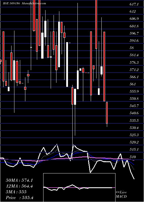Screen dimensions: 144x202
Task: Click inside the MACD inset chart
Action: coord(79,188)
